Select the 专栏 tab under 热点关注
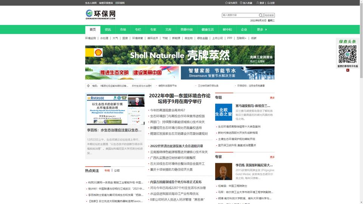The width and height of the screenshot is (363, 204). pos(107,170)
